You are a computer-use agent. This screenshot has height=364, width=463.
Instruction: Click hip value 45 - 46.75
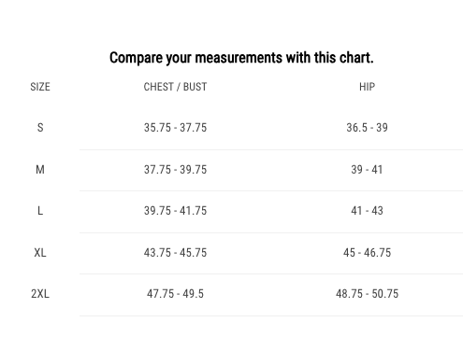(x=367, y=253)
